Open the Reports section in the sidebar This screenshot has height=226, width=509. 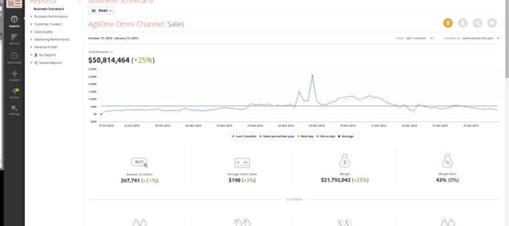pyautogui.click(x=14, y=22)
